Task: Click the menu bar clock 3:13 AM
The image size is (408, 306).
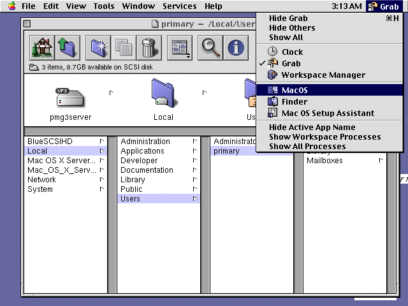Action: click(x=347, y=6)
